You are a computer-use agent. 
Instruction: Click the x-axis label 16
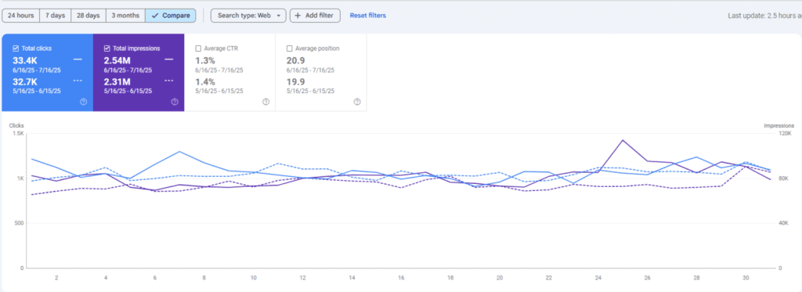401,278
